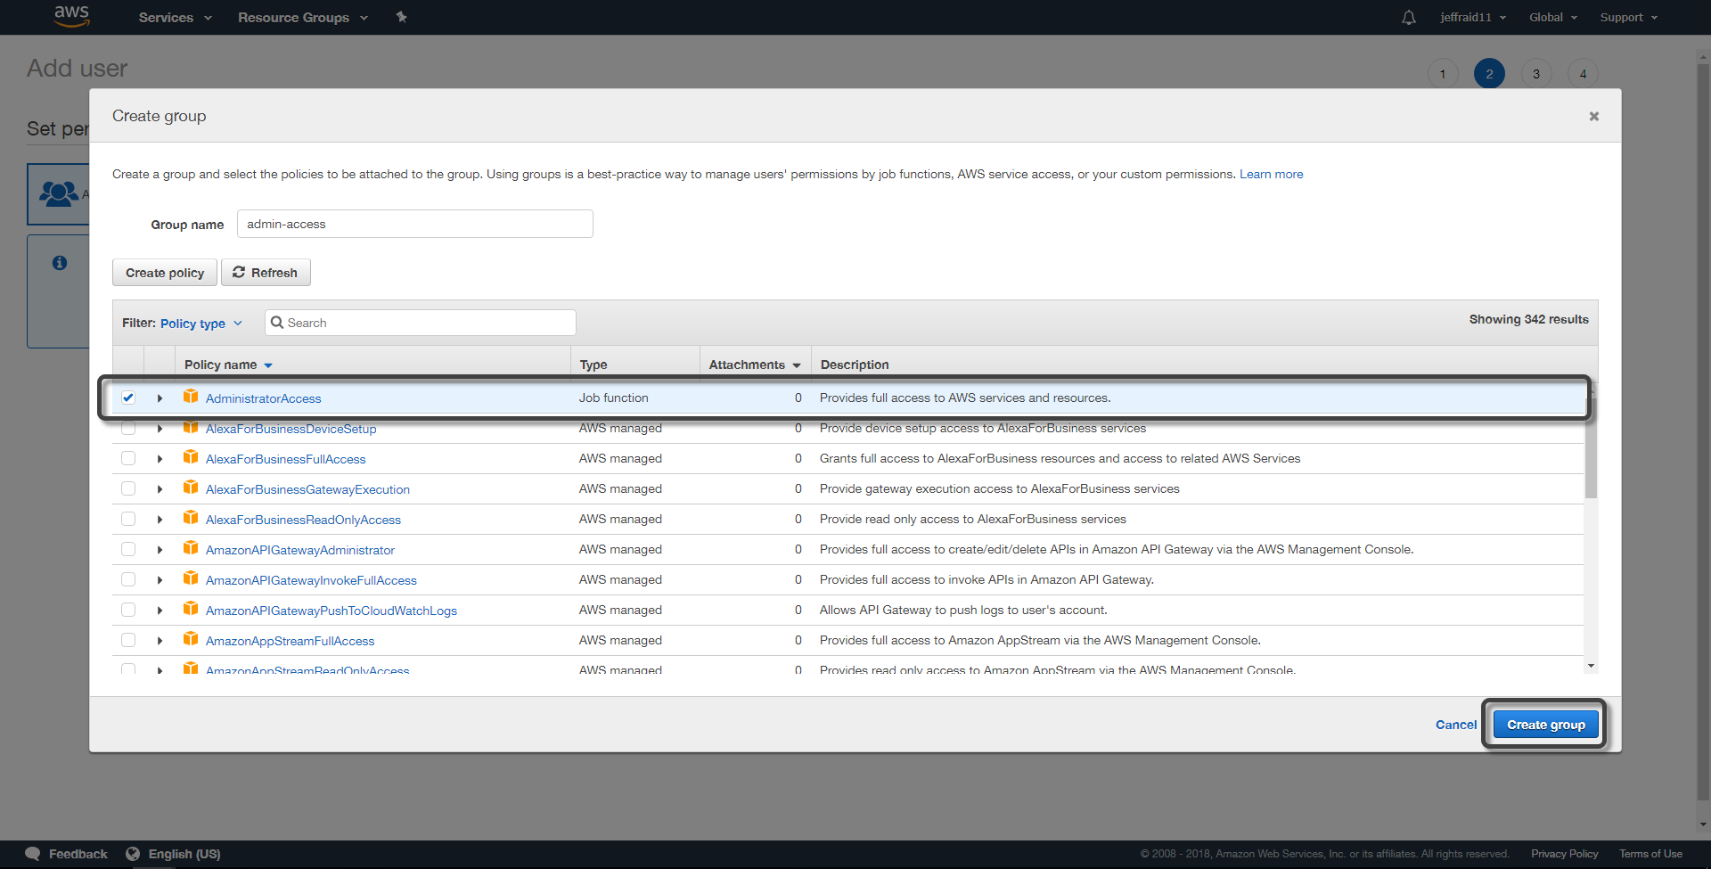
Task: Click the AmazonAPIGatewayInvokeFullAccess policy box icon
Action: tap(191, 578)
